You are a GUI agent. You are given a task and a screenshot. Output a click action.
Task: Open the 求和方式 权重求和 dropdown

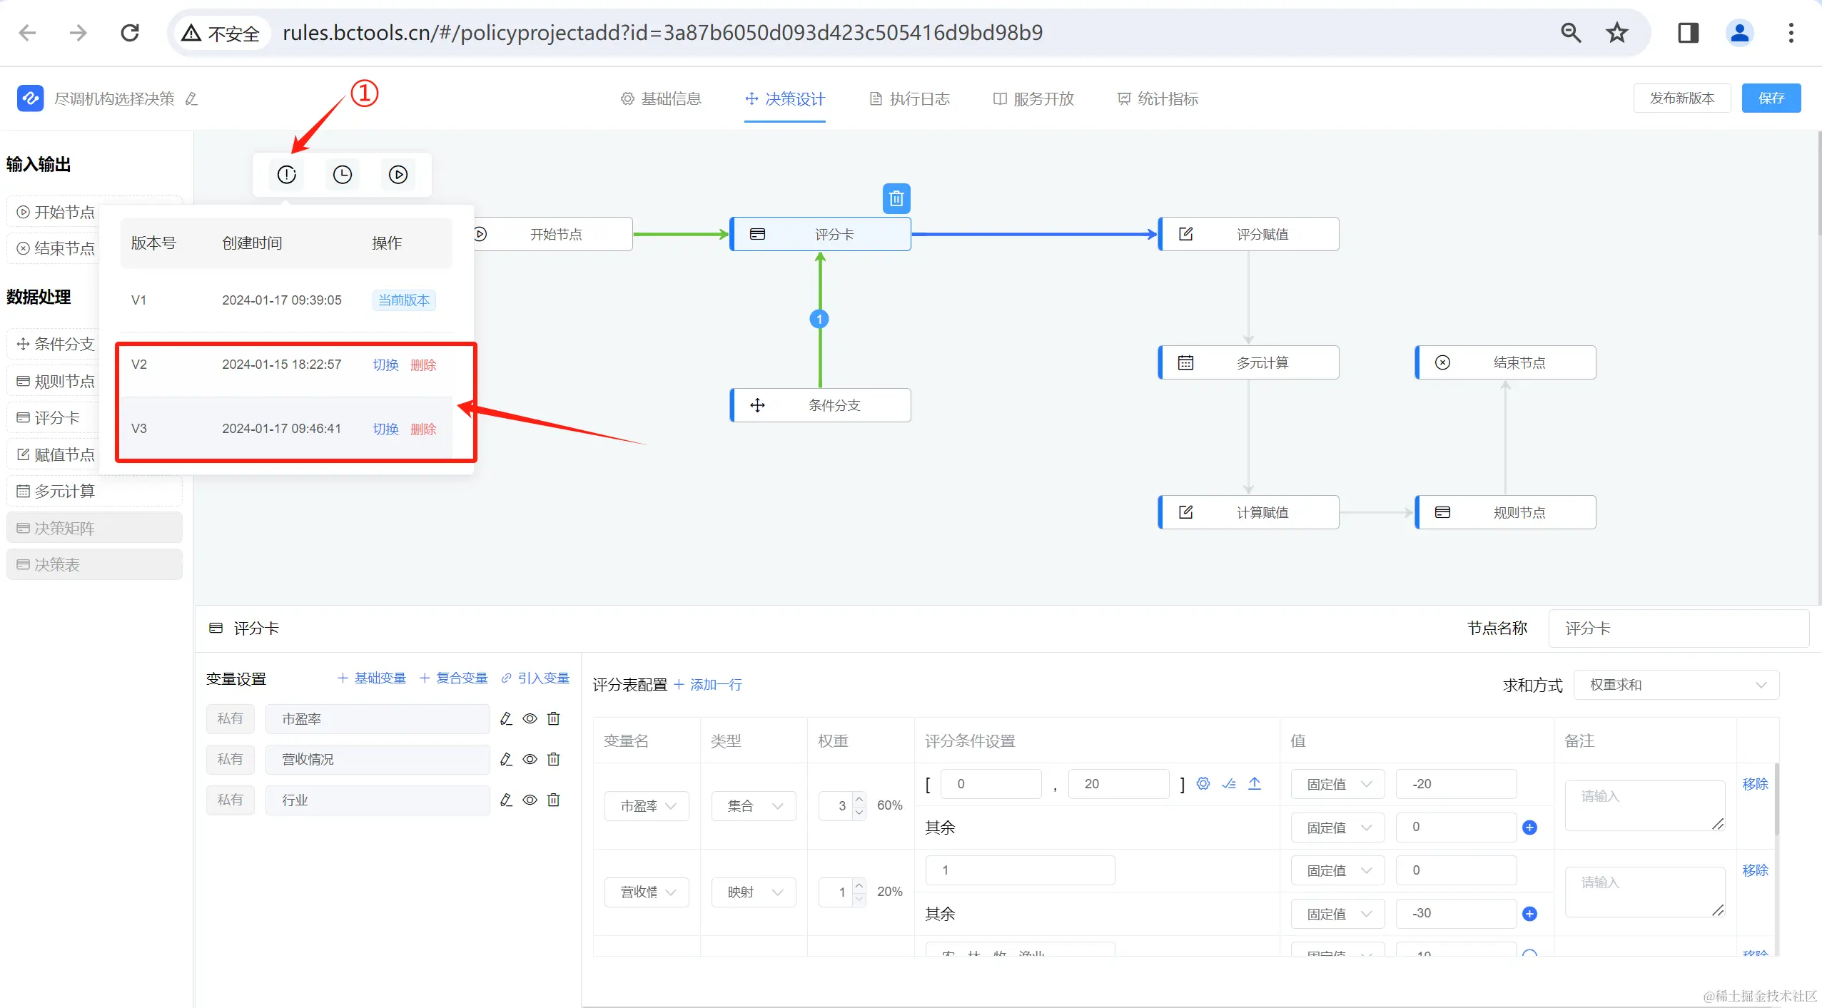(x=1675, y=685)
